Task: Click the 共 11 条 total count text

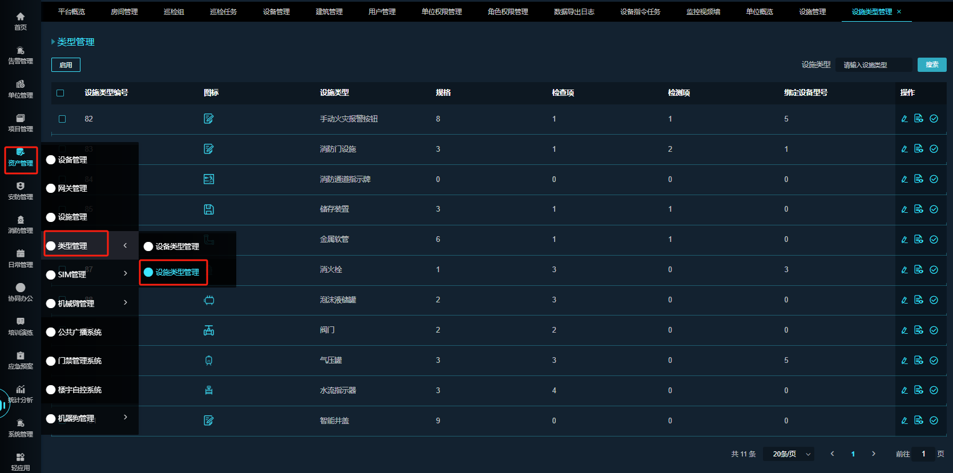Action: [x=744, y=454]
